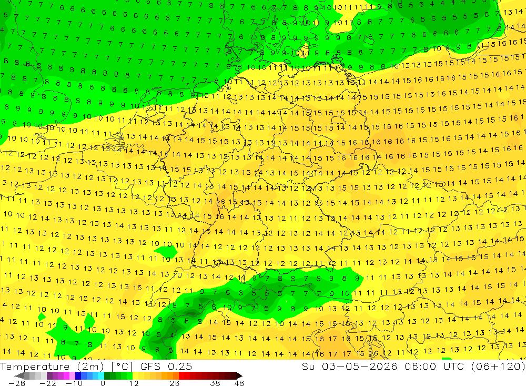Click the "GFS 0.25" model label
Screen dimensions: 526x386
click(x=166, y=366)
